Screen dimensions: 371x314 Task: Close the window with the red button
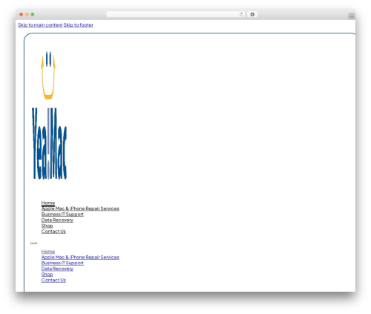click(x=22, y=14)
